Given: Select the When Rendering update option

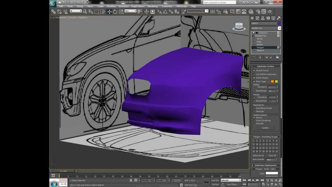Looking at the screenshot, I should [x=254, y=121].
